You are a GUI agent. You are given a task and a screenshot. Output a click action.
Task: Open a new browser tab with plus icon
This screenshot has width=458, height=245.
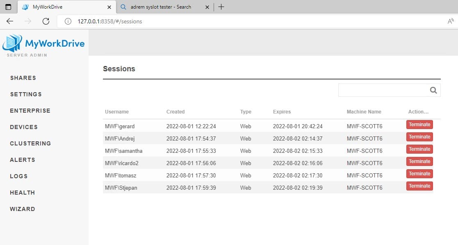[x=221, y=7]
